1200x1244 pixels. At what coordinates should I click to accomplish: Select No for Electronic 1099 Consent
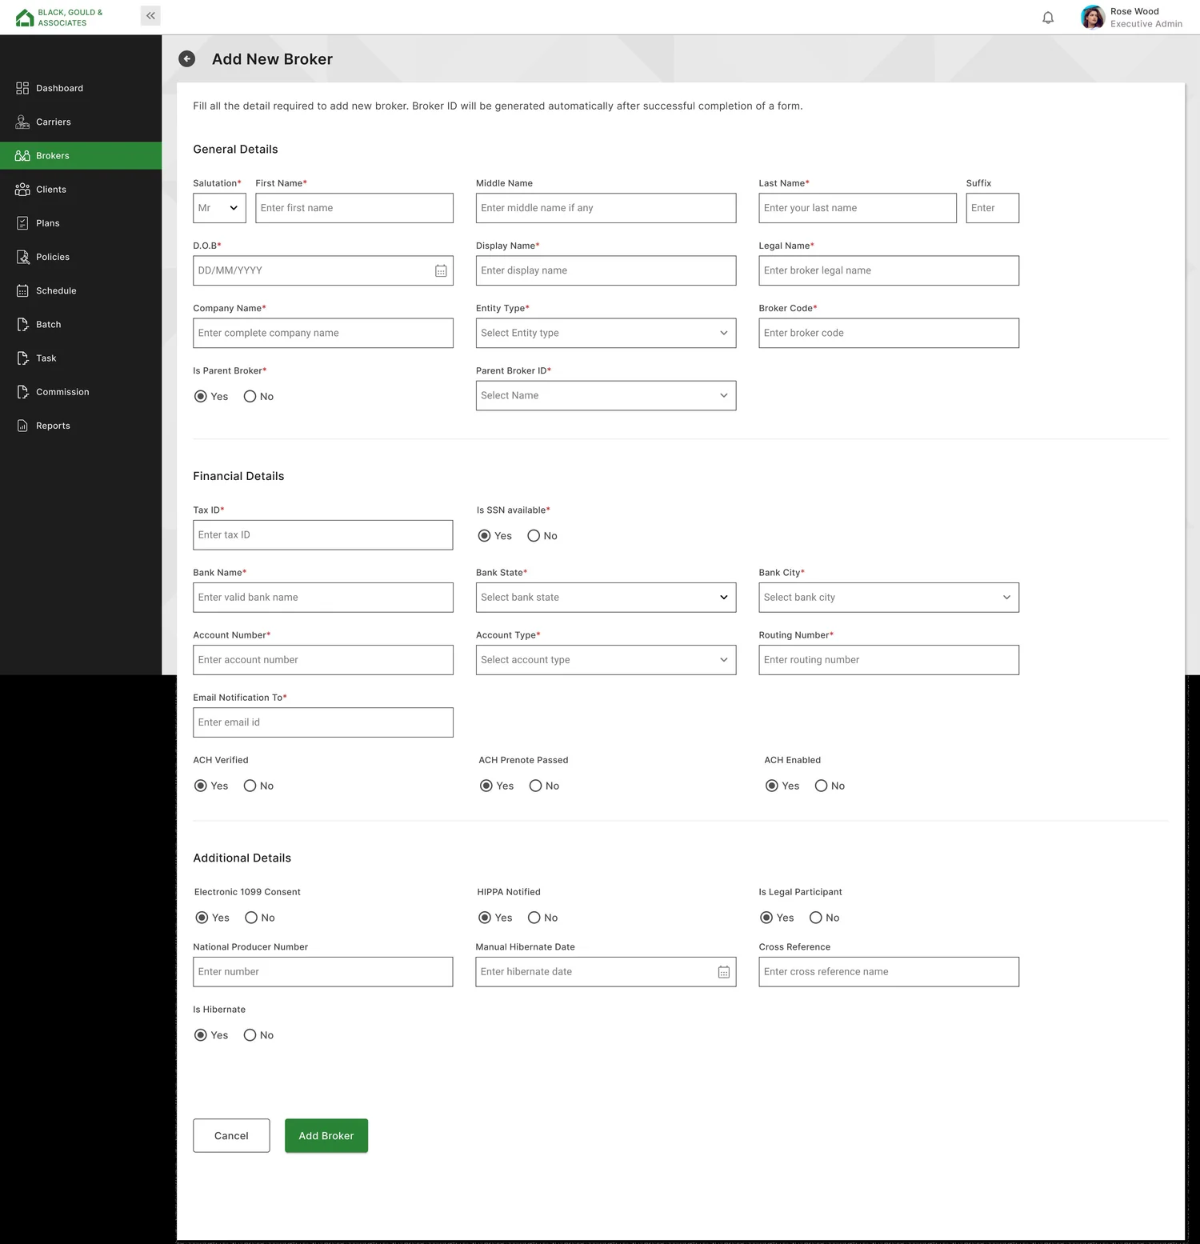pos(251,918)
